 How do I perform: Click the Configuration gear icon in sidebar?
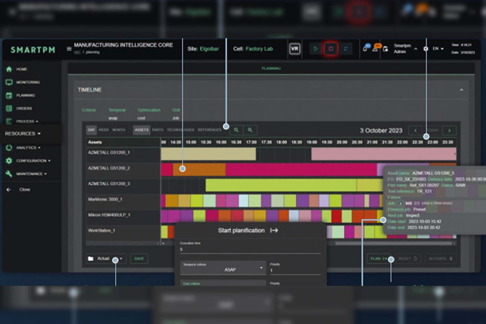click(9, 161)
